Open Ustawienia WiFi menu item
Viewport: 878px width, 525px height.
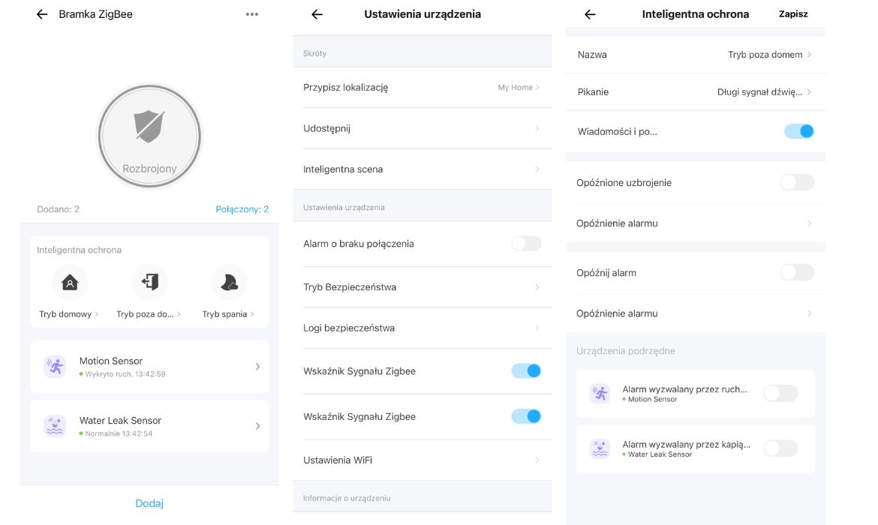421,460
